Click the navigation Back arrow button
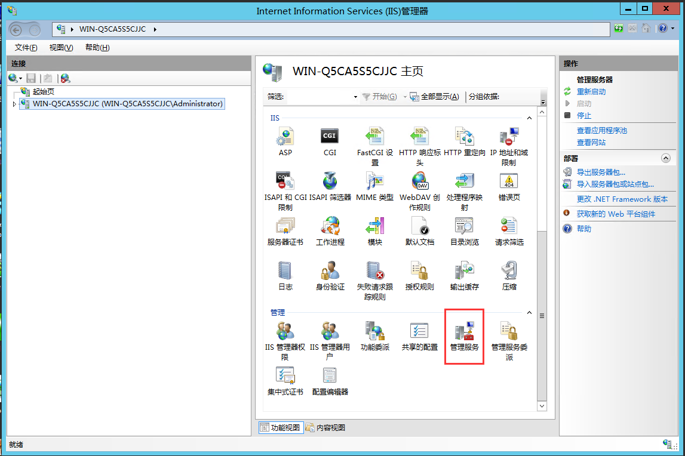The height and width of the screenshot is (456, 685). pyautogui.click(x=16, y=30)
